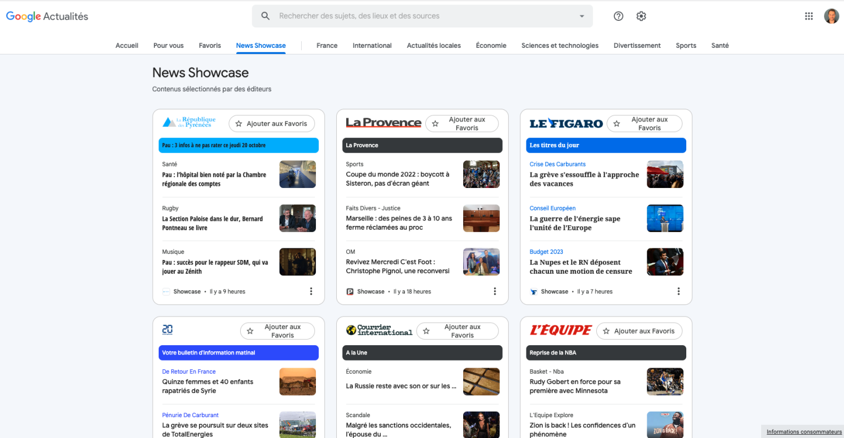Click your profile avatar picture
This screenshot has width=844, height=438.
[x=832, y=16]
